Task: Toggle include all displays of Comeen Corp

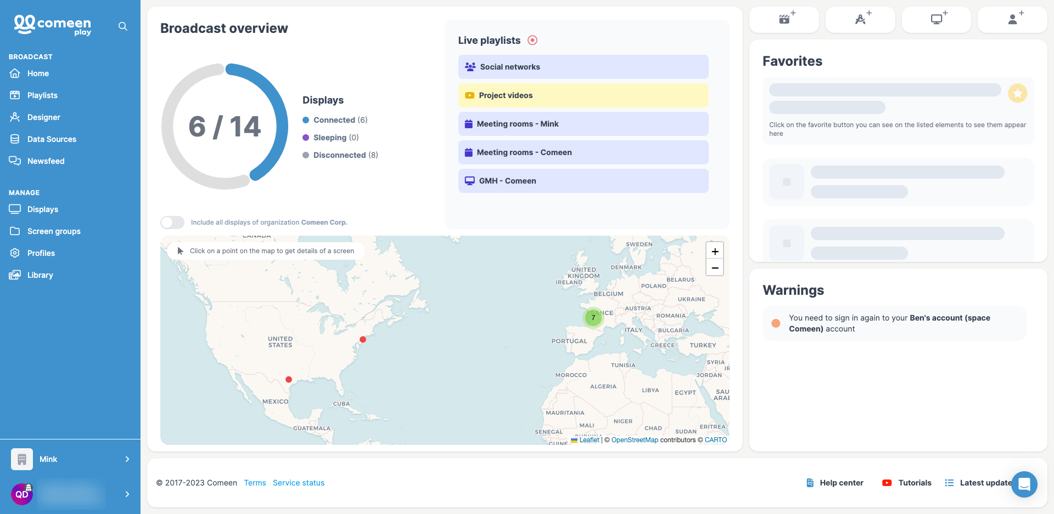Action: point(172,222)
